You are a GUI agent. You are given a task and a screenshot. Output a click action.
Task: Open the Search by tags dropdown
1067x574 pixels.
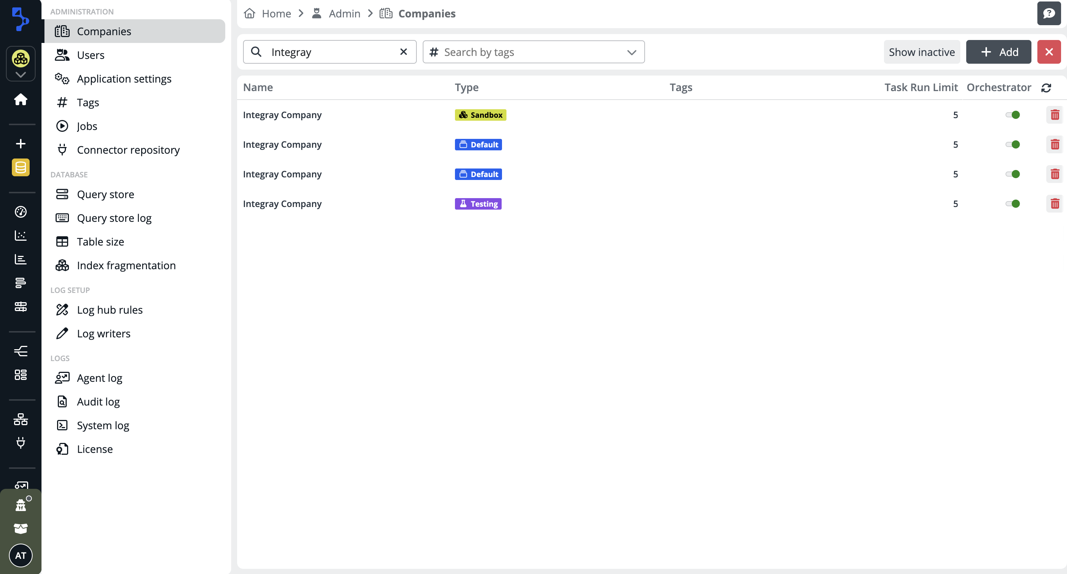(533, 52)
